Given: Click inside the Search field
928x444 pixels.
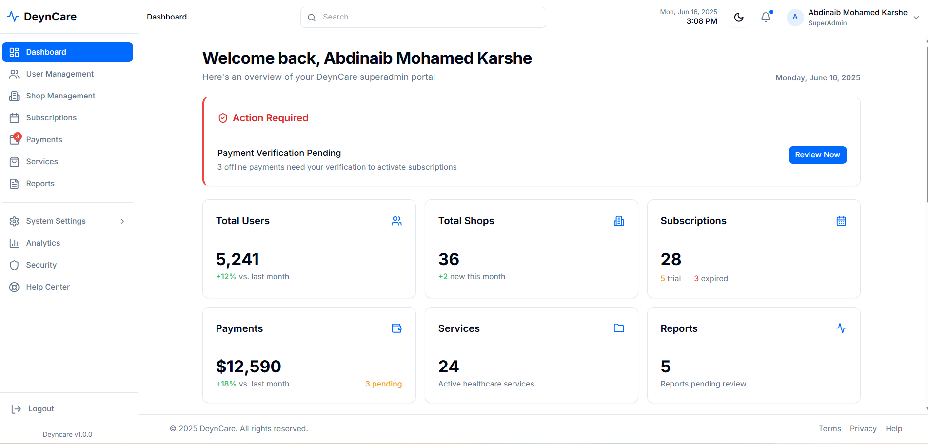Looking at the screenshot, I should coord(423,17).
